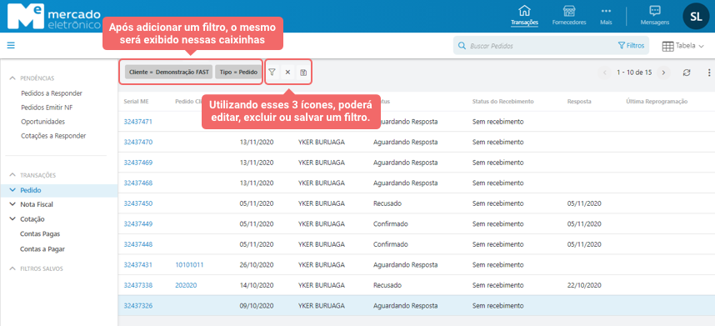The image size is (715, 326).
Task: Open Contas Pagas
Action: coord(40,234)
